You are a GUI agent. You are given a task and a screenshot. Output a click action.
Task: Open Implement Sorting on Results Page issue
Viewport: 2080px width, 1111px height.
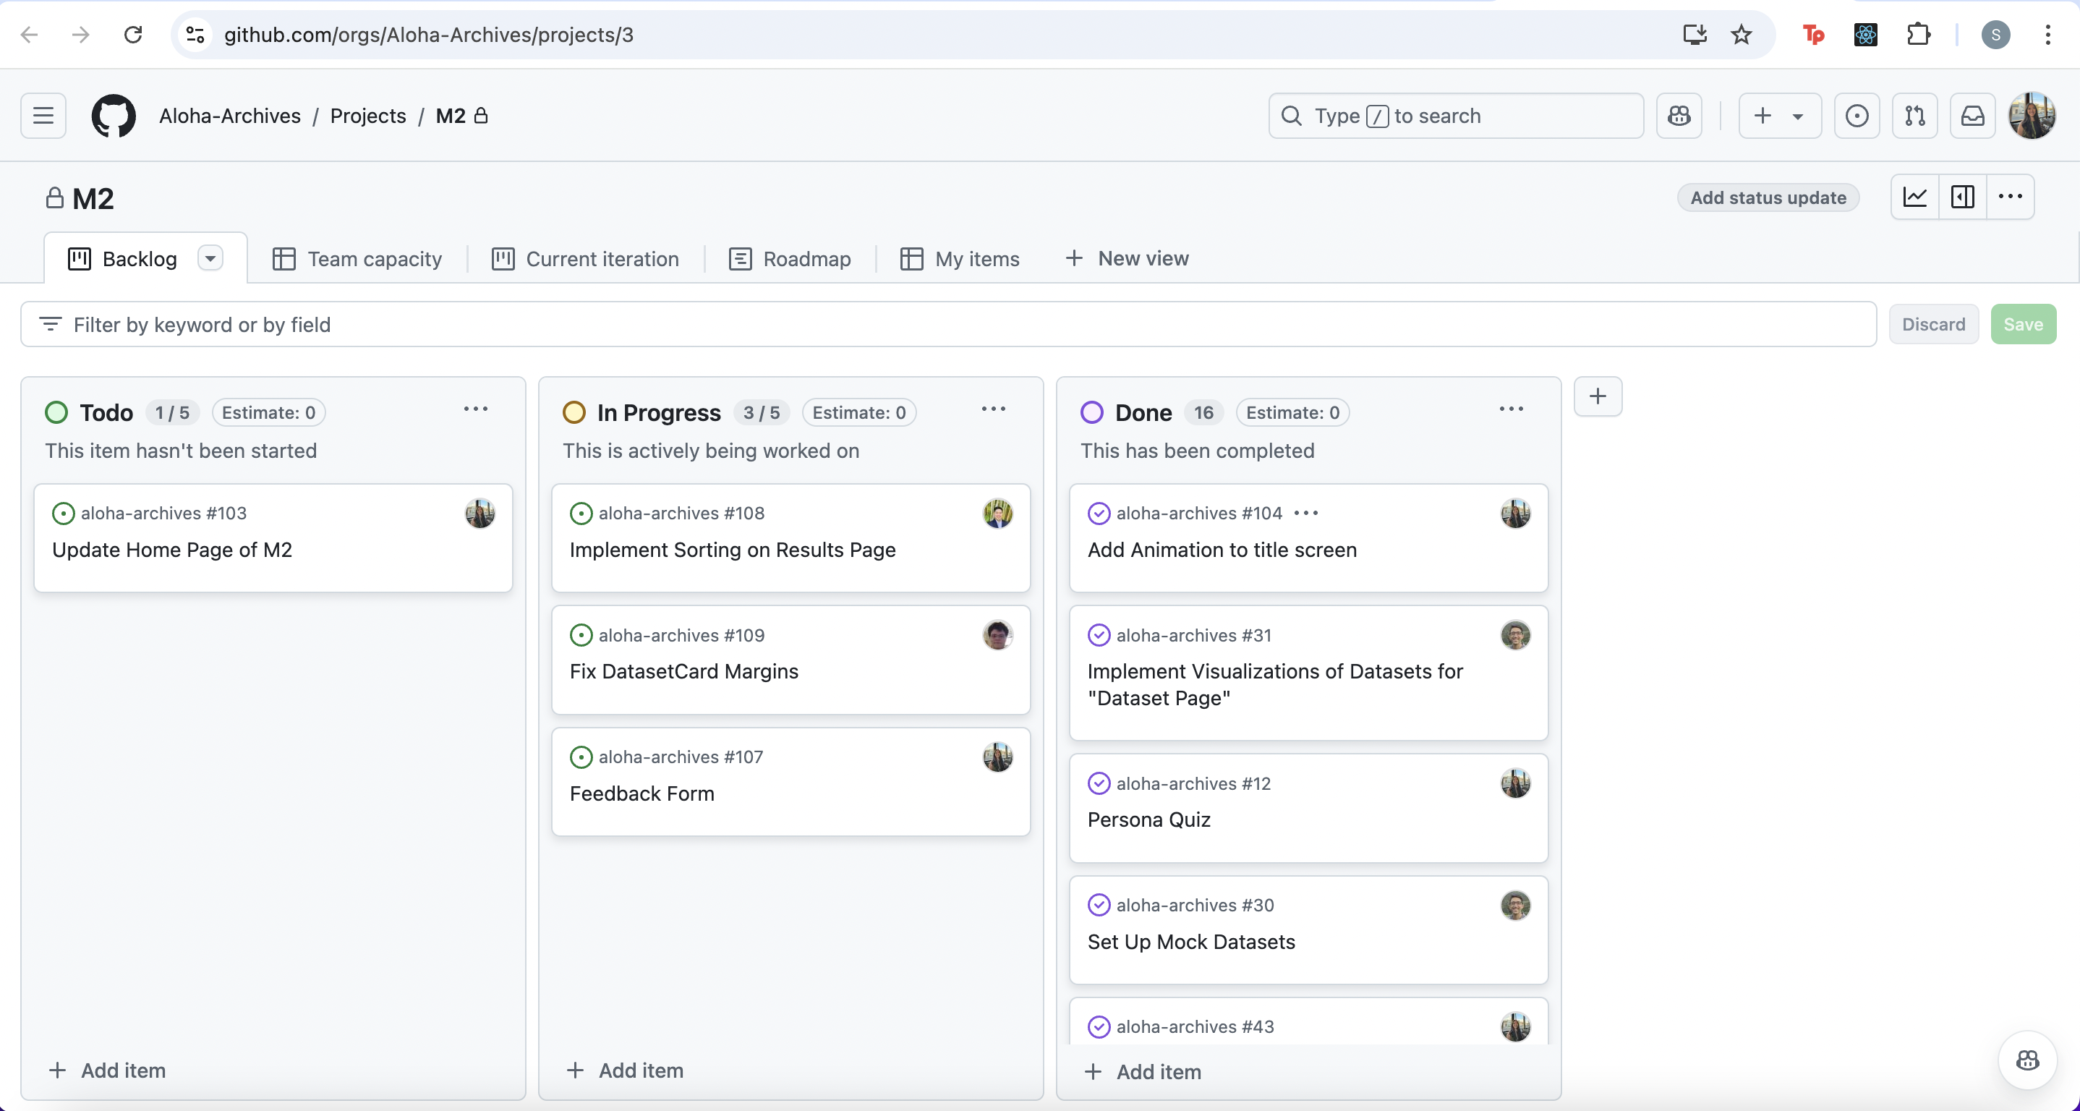(x=733, y=550)
